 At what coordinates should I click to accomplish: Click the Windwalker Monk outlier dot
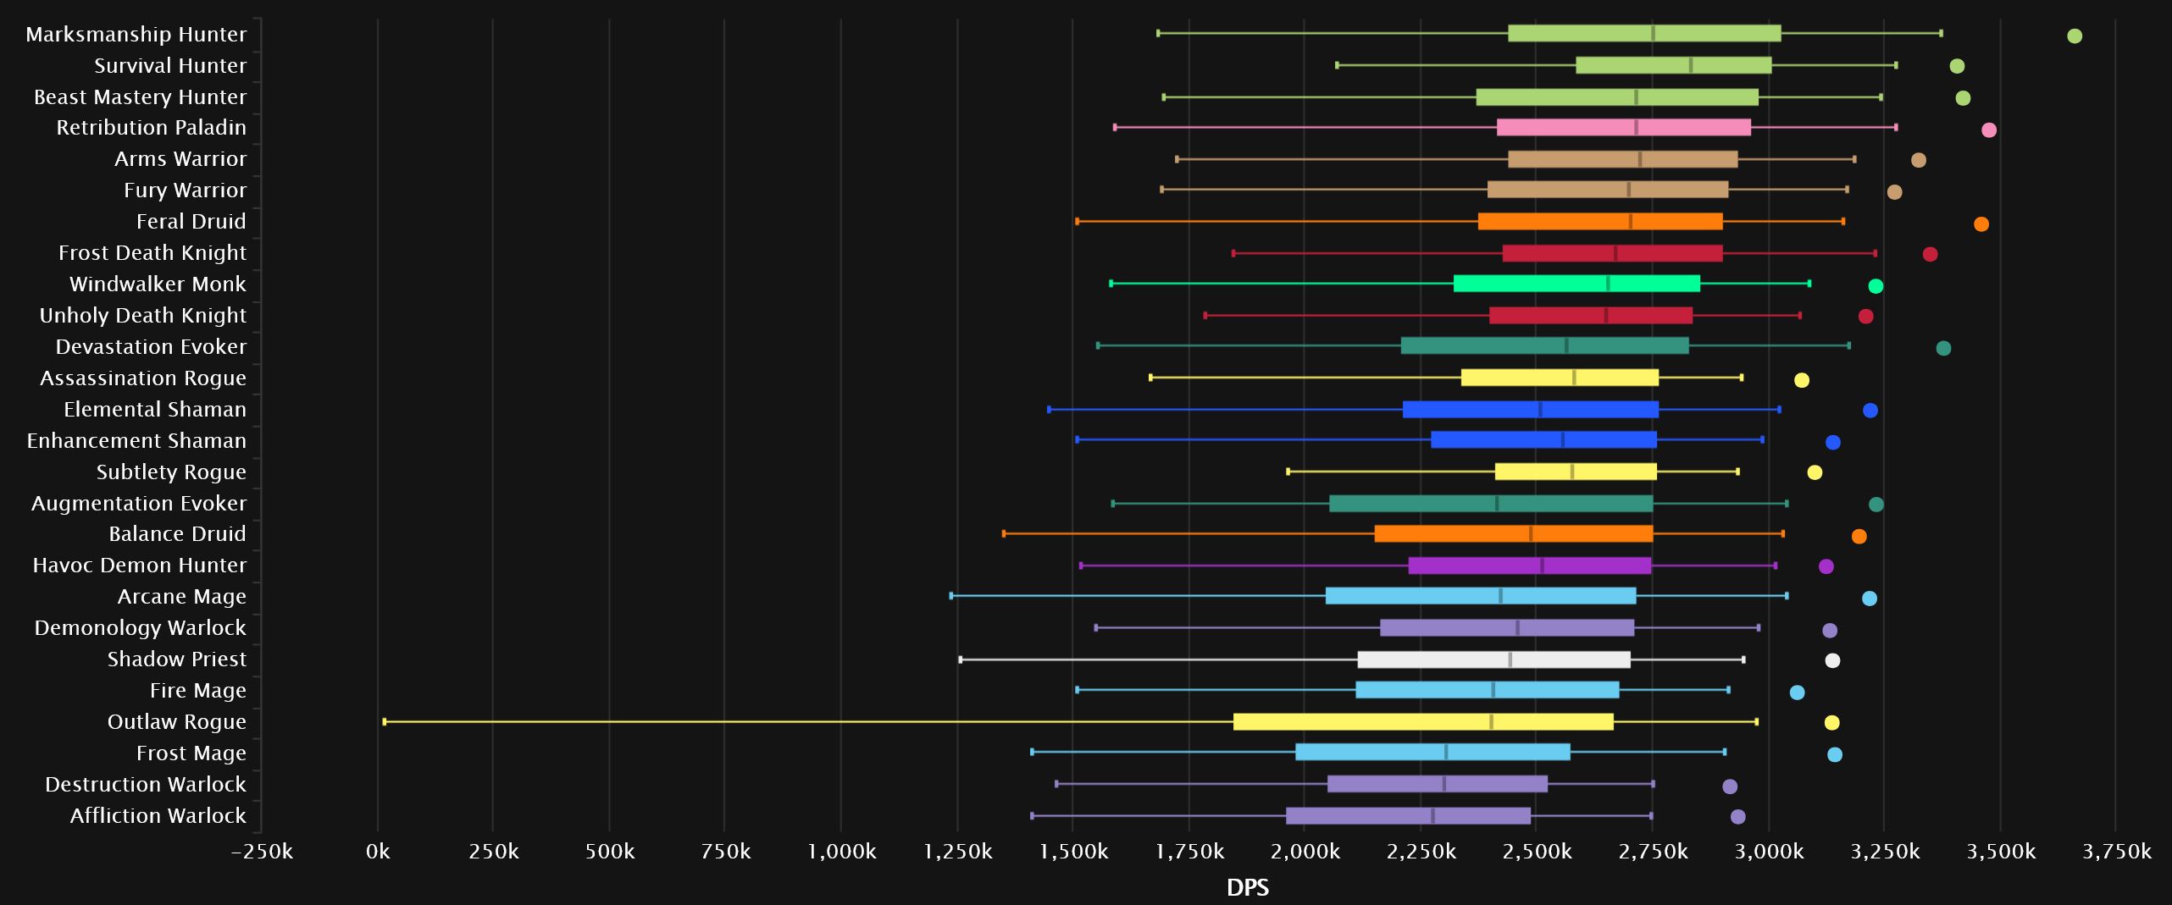point(1876,286)
